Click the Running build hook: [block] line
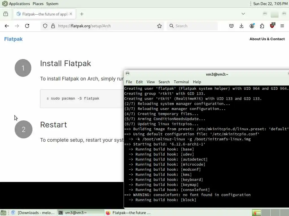The height and width of the screenshot is (216, 289). (162, 200)
